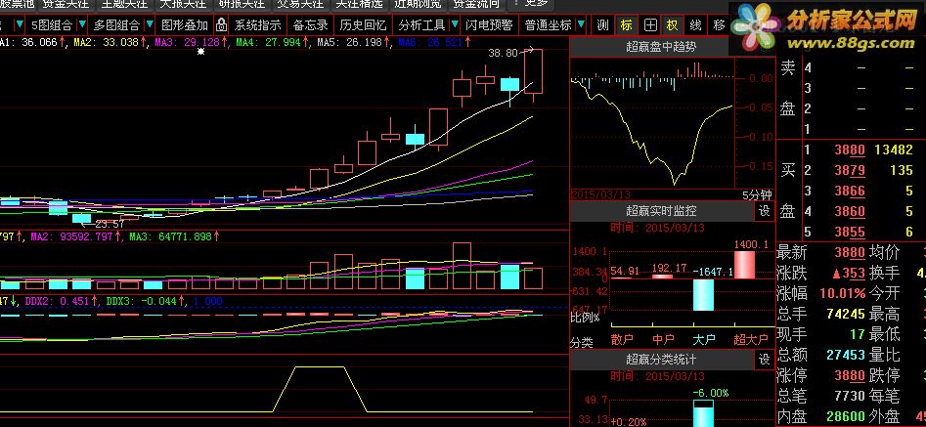Click buy order 5 price 3855

pyautogui.click(x=850, y=232)
